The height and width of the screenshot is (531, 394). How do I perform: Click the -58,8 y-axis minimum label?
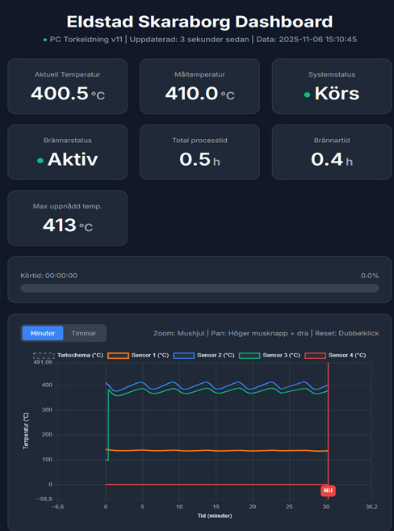coord(45,499)
